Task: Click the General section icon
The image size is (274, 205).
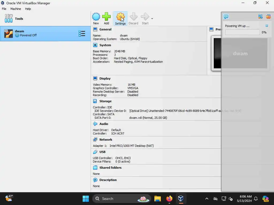Action: (95, 29)
